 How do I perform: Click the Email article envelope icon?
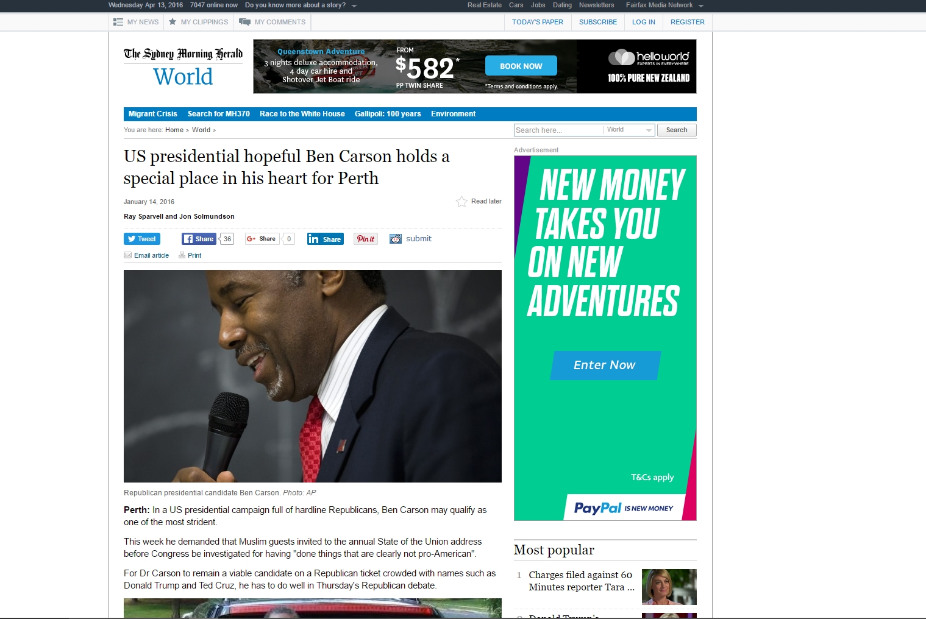[128, 255]
